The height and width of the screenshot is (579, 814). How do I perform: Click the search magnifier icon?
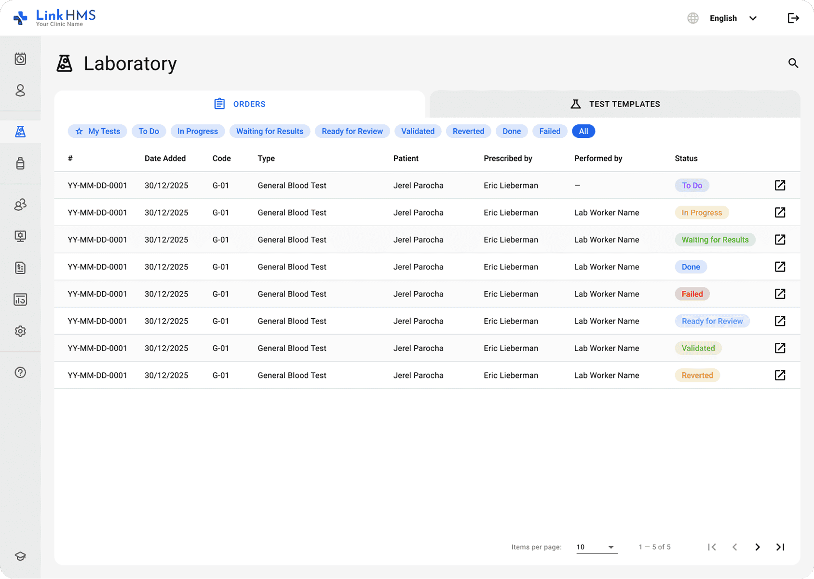[793, 63]
